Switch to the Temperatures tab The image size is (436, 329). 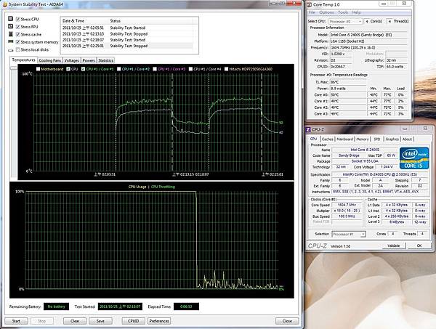click(x=24, y=60)
